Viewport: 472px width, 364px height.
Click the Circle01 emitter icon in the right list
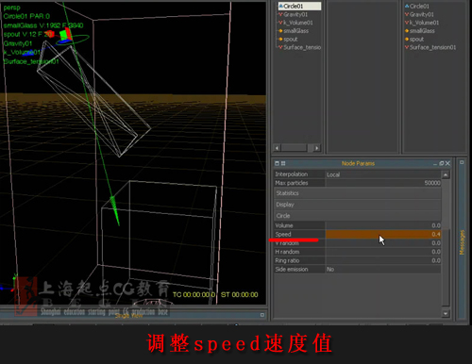coord(407,6)
